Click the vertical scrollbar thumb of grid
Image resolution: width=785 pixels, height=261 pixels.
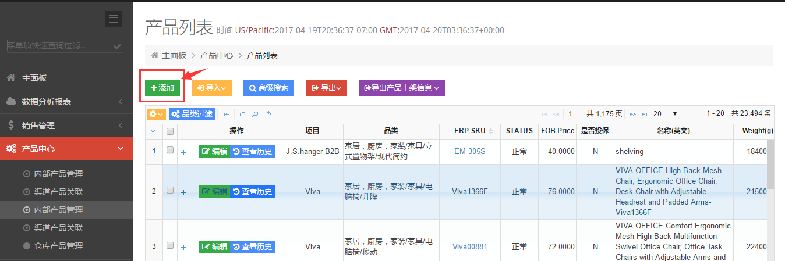click(x=770, y=164)
